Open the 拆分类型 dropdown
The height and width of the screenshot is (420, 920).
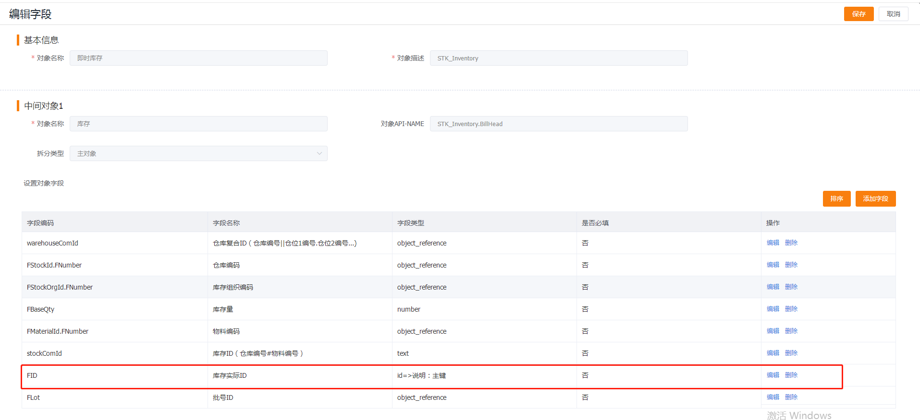pos(198,153)
